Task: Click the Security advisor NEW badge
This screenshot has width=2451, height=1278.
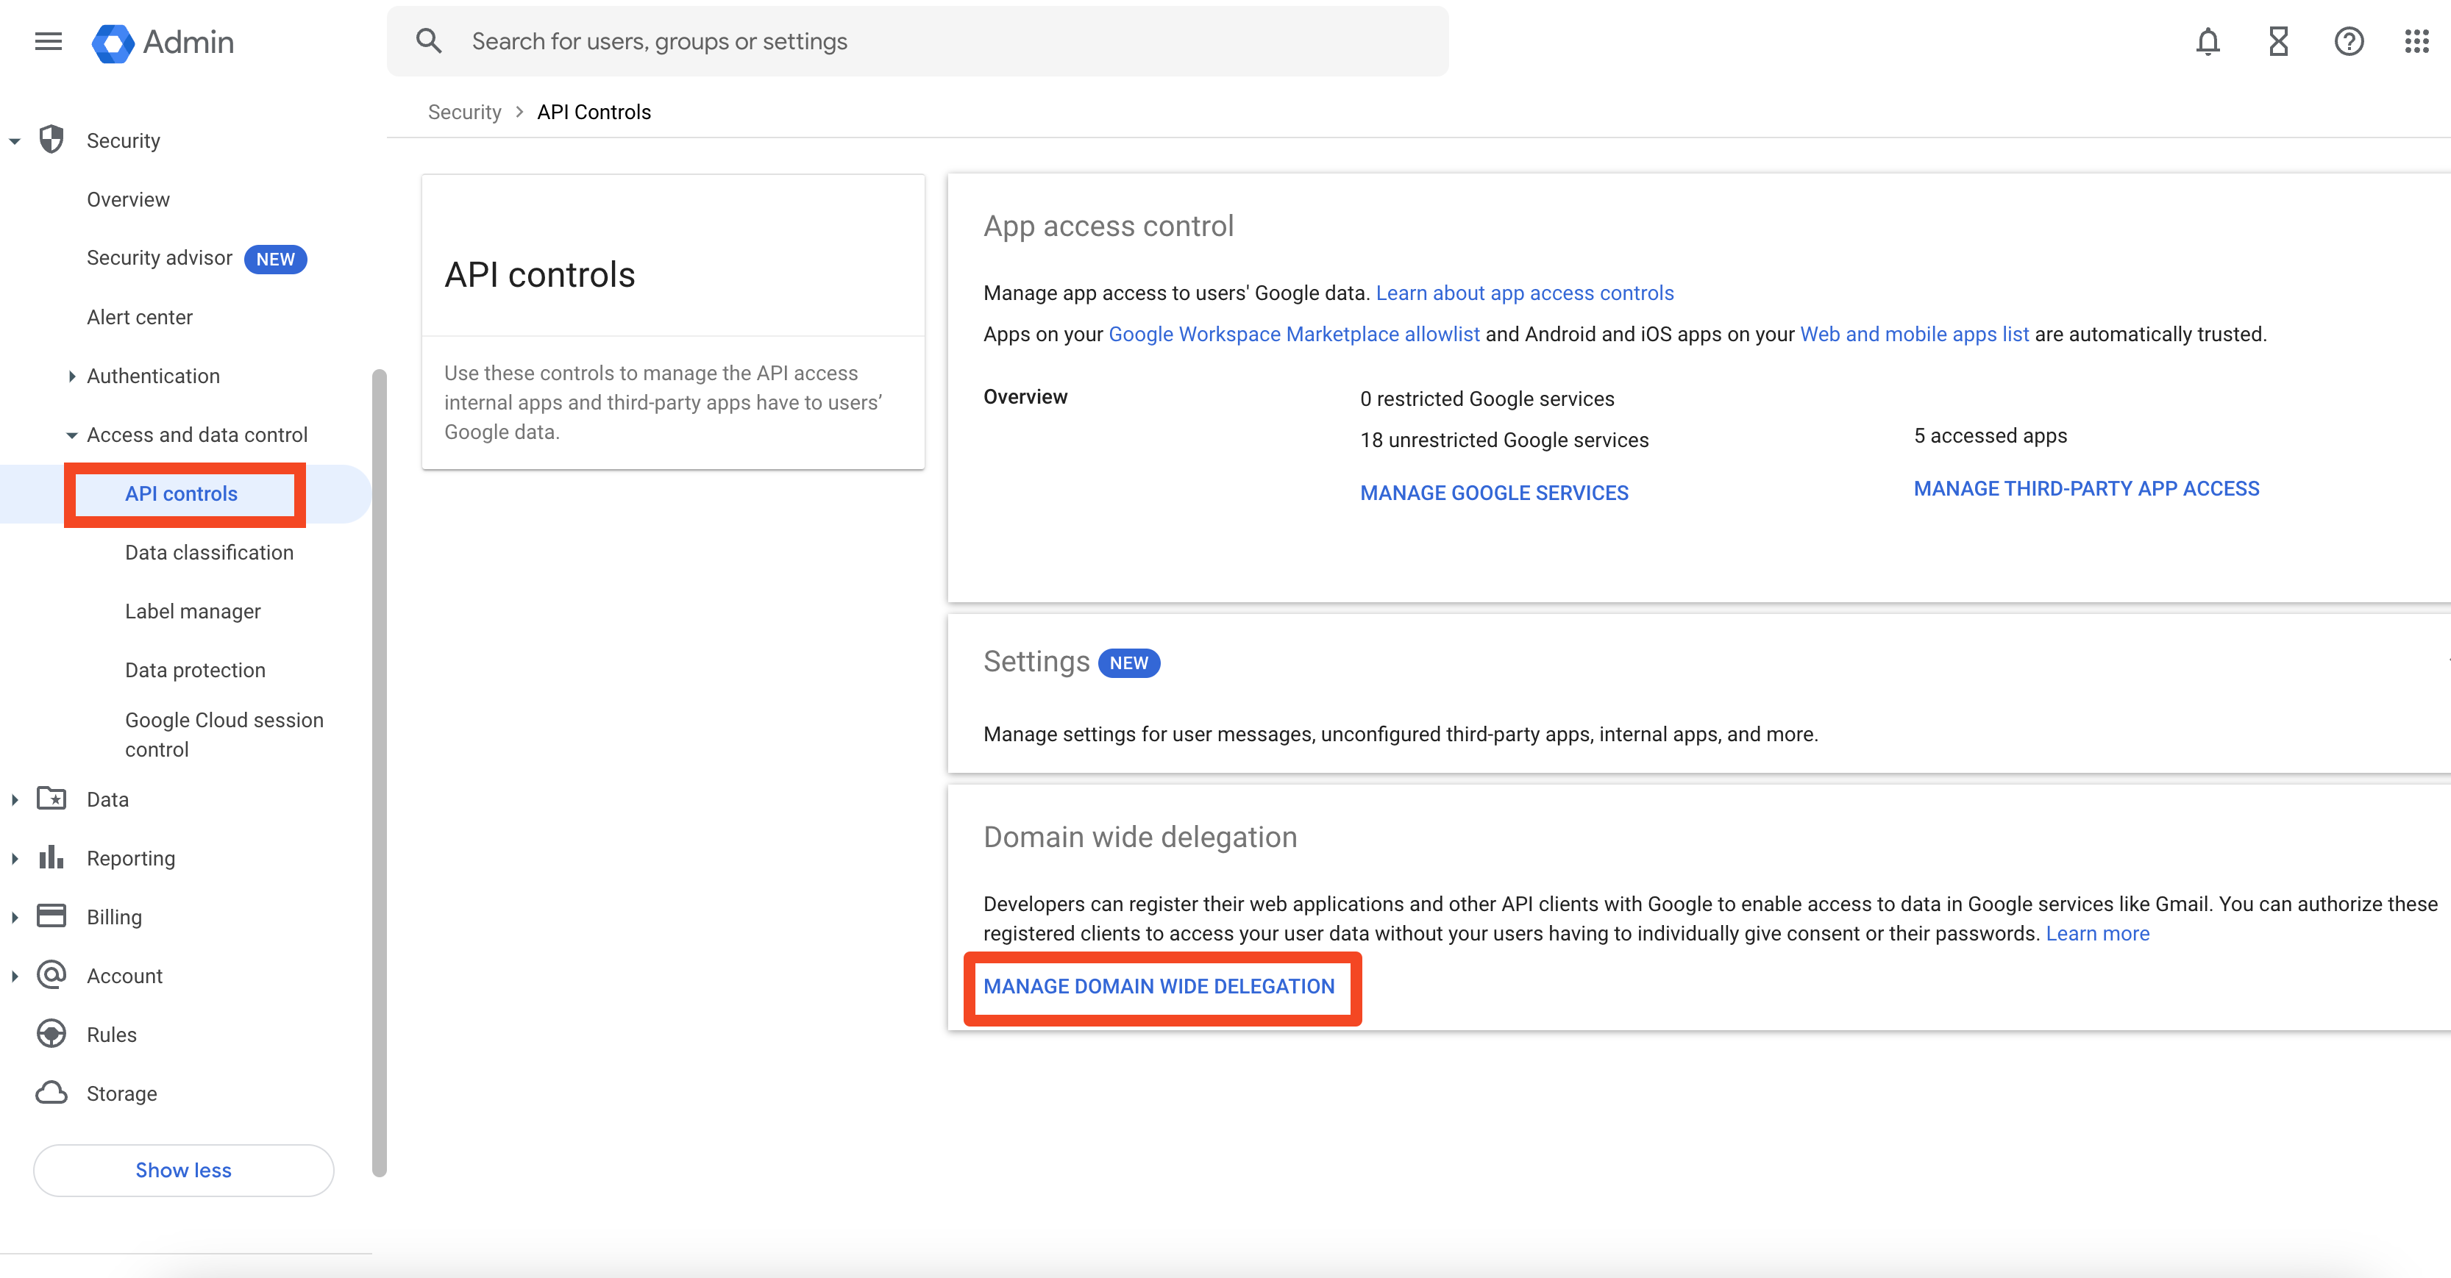Action: click(275, 259)
